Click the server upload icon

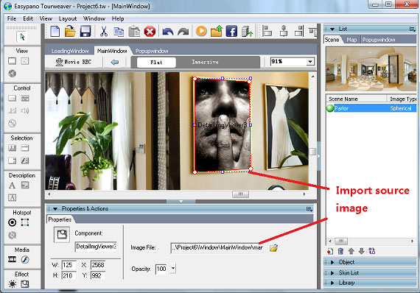[247, 32]
